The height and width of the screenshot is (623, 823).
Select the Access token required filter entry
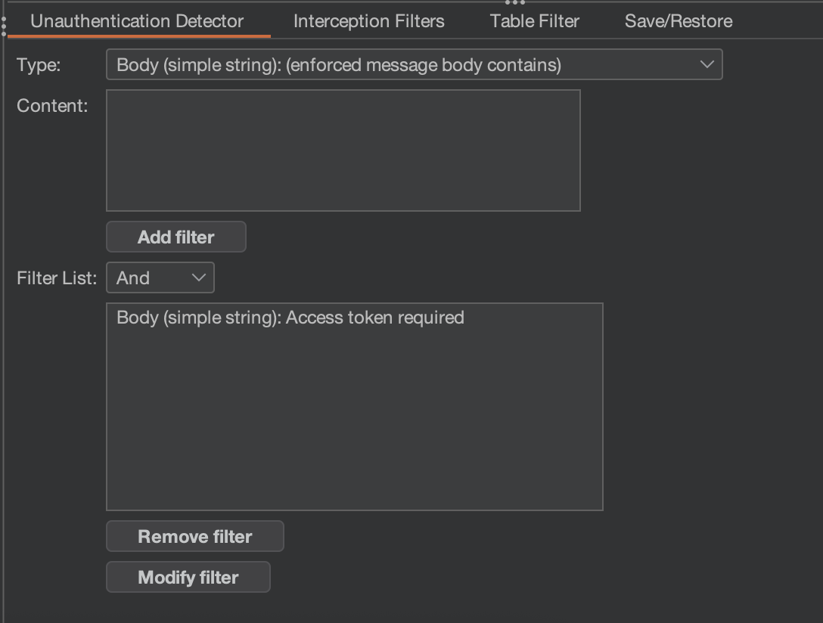coord(290,318)
